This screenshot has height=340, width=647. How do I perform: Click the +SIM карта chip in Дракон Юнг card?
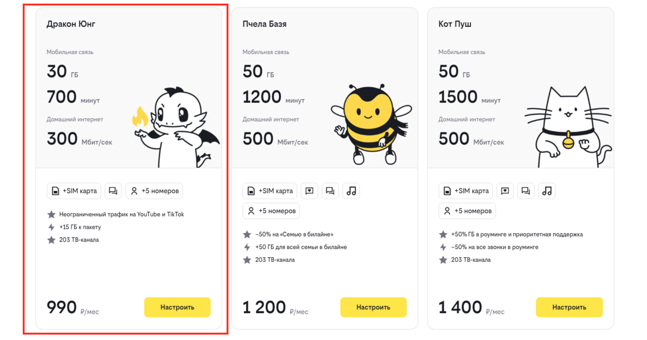74,191
